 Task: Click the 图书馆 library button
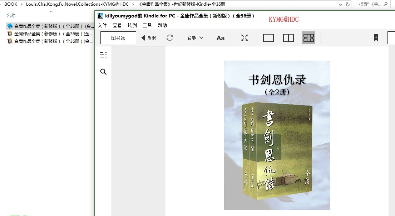pyautogui.click(x=118, y=38)
